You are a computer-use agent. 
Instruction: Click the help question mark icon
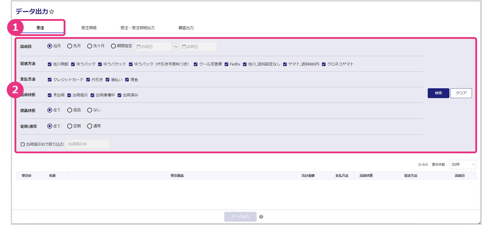coord(261,217)
